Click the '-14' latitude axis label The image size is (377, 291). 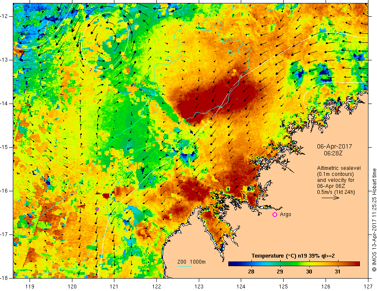coord(4,104)
